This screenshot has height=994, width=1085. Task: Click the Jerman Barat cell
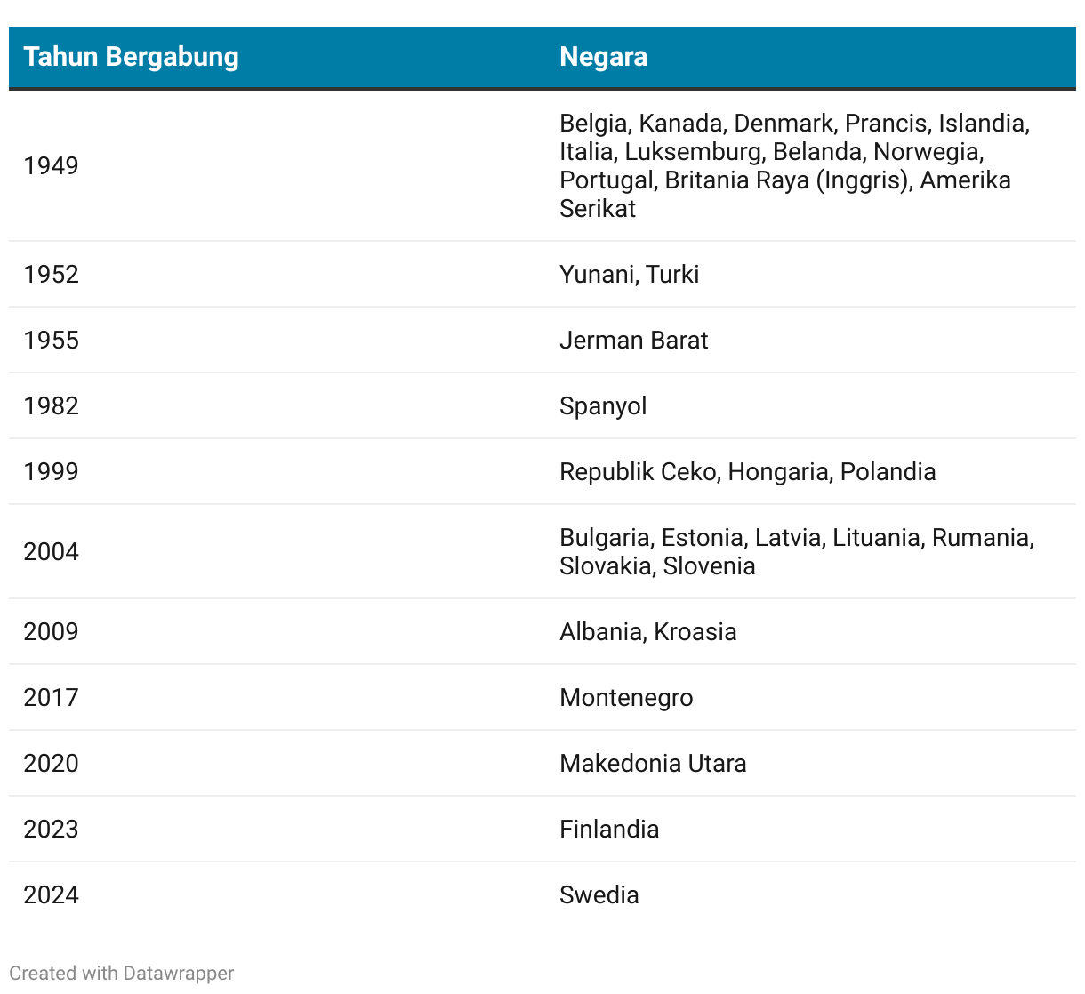coord(633,340)
